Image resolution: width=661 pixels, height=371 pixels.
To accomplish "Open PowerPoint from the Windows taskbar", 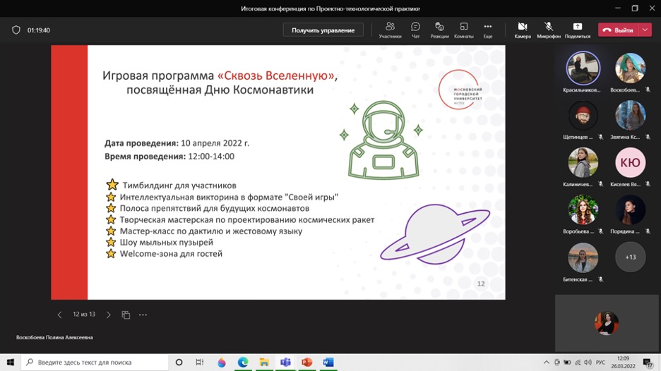I will click(306, 362).
